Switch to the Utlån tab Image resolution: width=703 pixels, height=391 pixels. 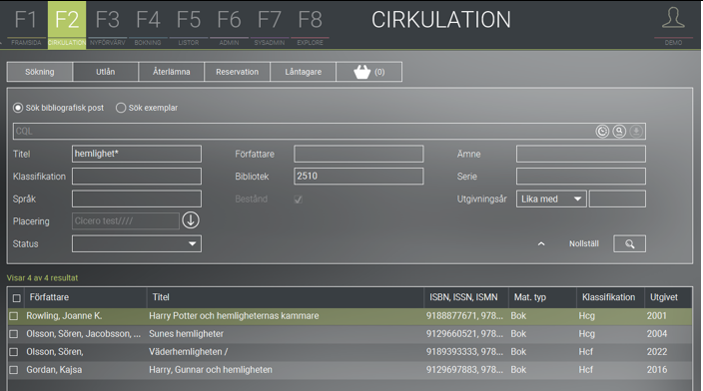(106, 72)
